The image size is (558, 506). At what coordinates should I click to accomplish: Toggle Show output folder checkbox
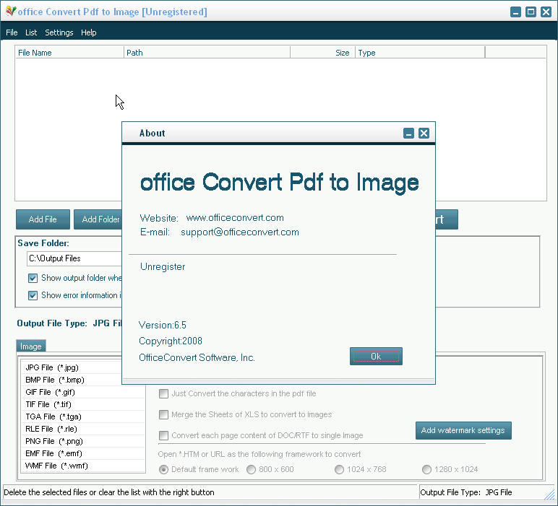point(33,278)
